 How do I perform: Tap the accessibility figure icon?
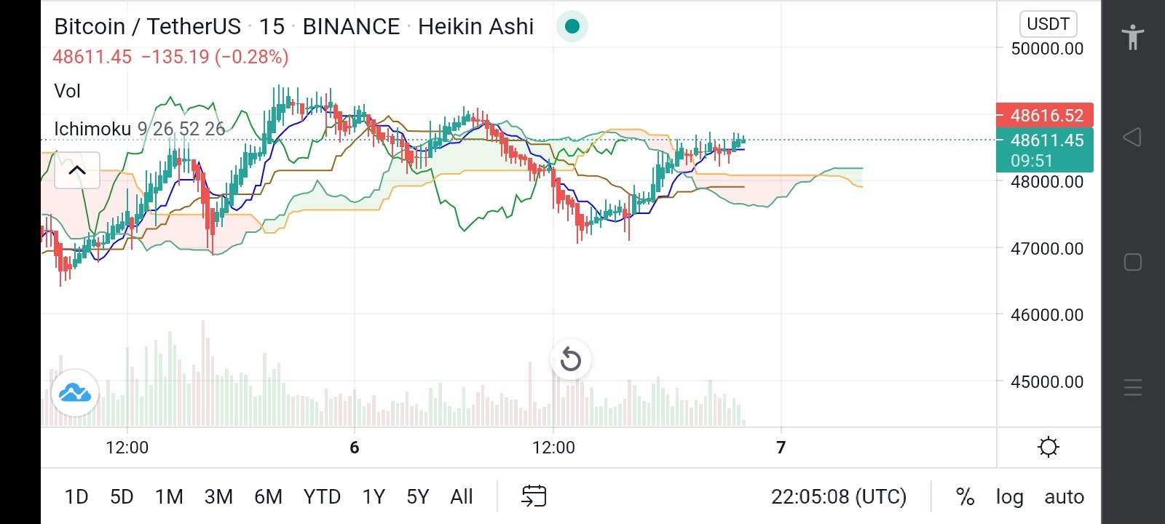point(1133,36)
